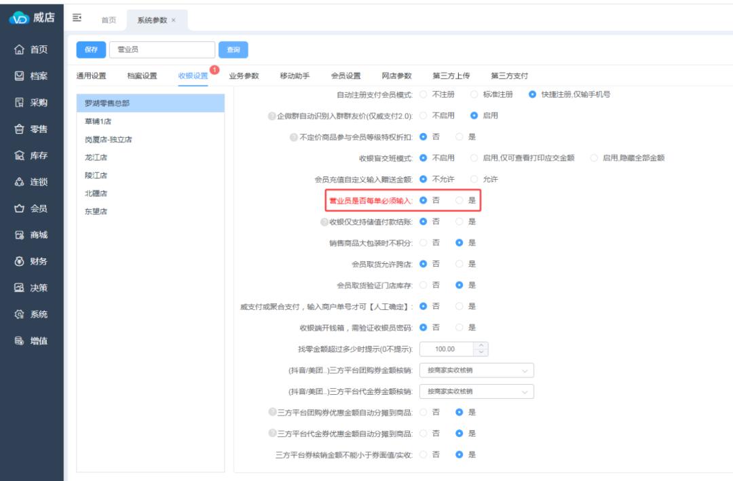Switch to the 会员设置 tab

pyautogui.click(x=345, y=76)
